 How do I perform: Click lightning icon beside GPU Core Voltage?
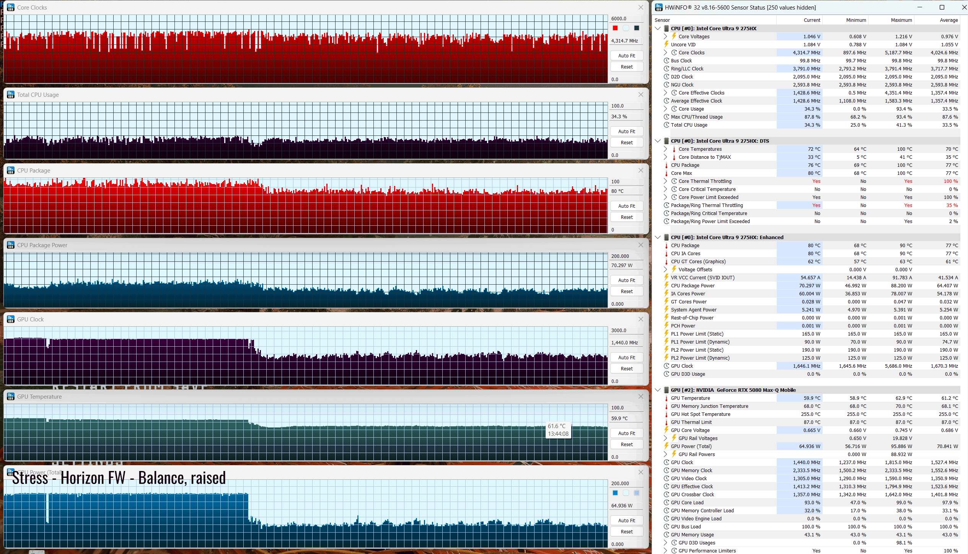(x=666, y=430)
